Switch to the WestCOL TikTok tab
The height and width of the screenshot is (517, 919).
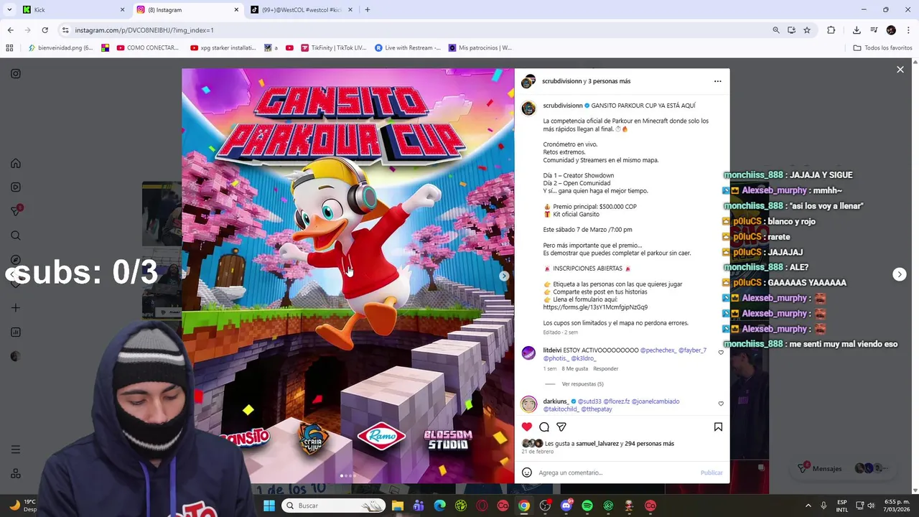(x=302, y=9)
